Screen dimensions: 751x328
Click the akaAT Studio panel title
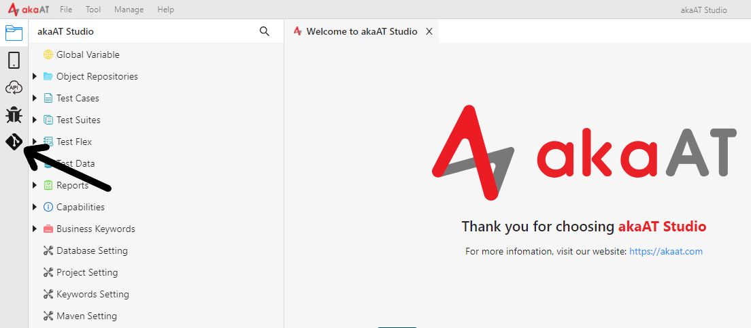click(x=65, y=31)
